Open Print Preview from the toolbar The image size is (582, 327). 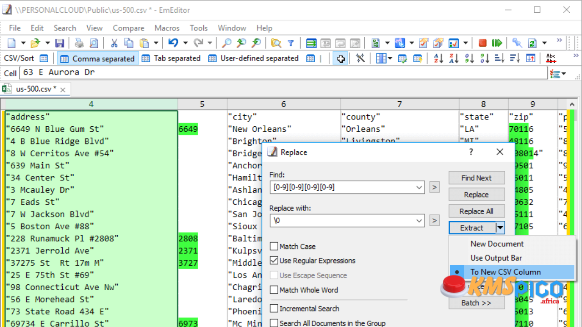click(94, 43)
